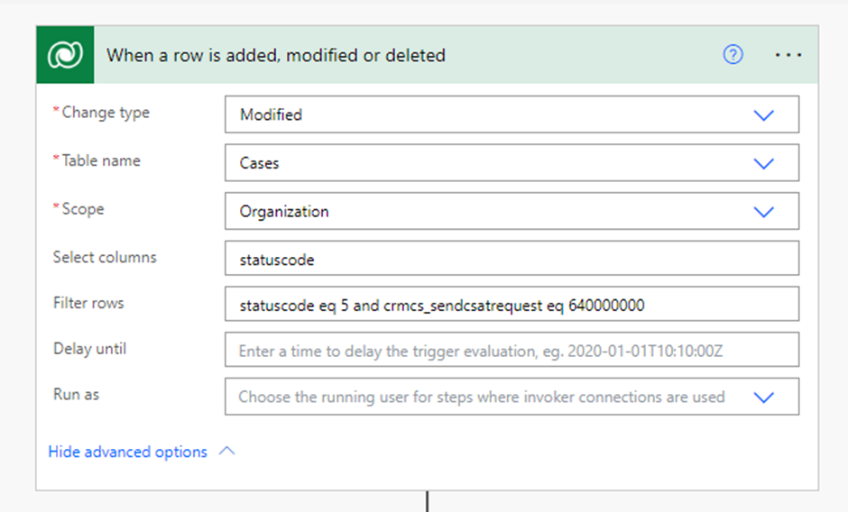The width and height of the screenshot is (848, 512).
Task: Click the trigger title 'When a row is added, modified or deleted'
Action: click(x=276, y=55)
